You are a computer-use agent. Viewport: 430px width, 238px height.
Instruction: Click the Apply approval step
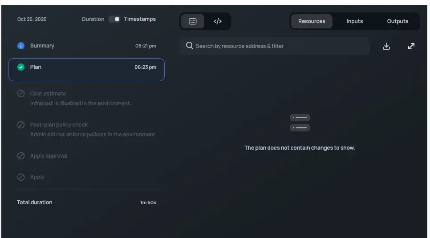coord(86,156)
